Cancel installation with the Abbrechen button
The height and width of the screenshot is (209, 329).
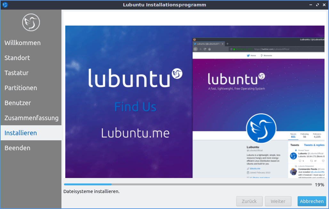312,201
